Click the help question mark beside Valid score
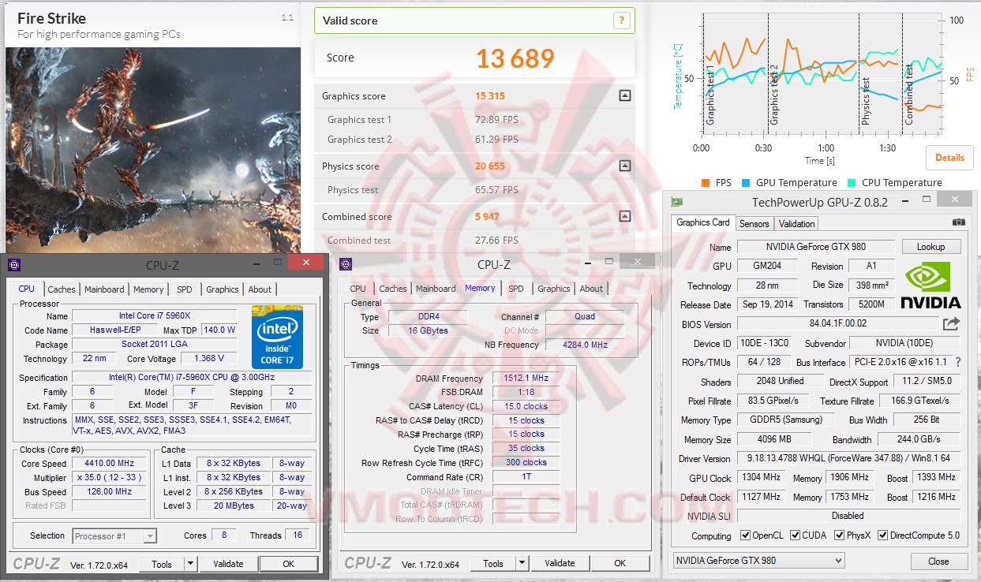The height and width of the screenshot is (582, 981). (x=622, y=21)
